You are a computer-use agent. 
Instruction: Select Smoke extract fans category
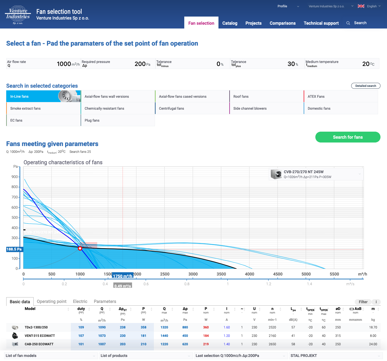[x=43, y=108]
